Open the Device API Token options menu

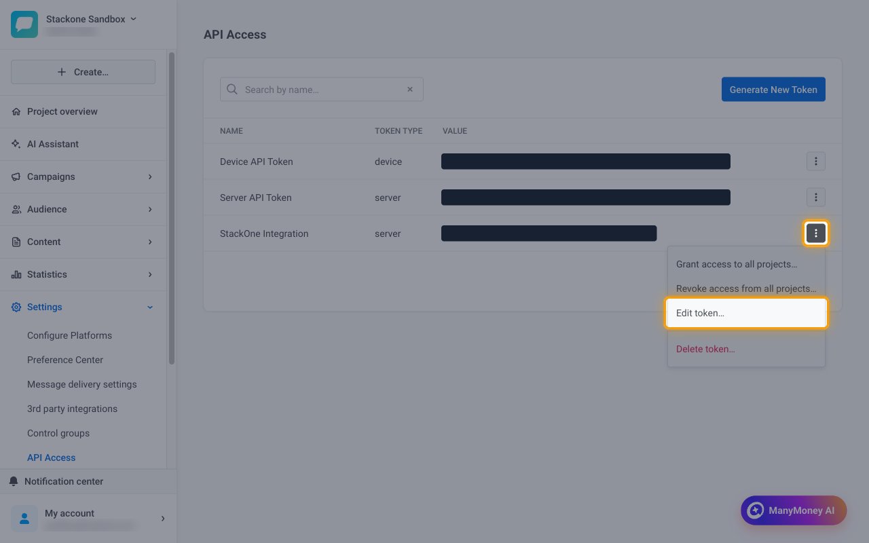pyautogui.click(x=816, y=162)
